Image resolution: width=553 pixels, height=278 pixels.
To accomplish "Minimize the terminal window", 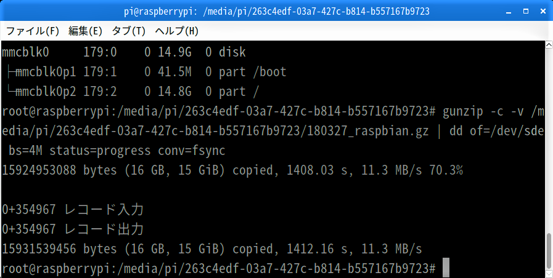I will [509, 12].
